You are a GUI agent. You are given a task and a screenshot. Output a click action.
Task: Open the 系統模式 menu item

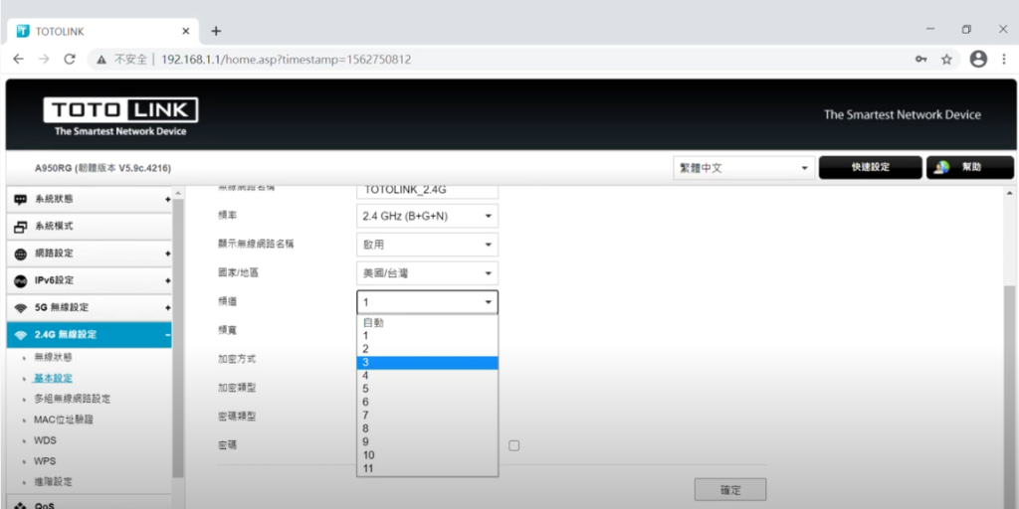pyautogui.click(x=89, y=227)
